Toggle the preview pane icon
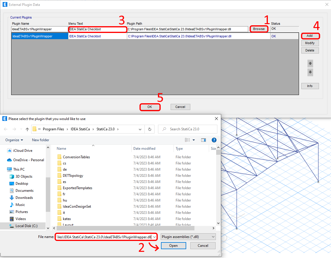 tap(203, 140)
